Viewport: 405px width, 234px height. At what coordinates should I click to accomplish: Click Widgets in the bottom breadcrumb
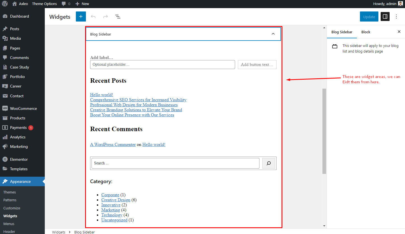pos(58,232)
